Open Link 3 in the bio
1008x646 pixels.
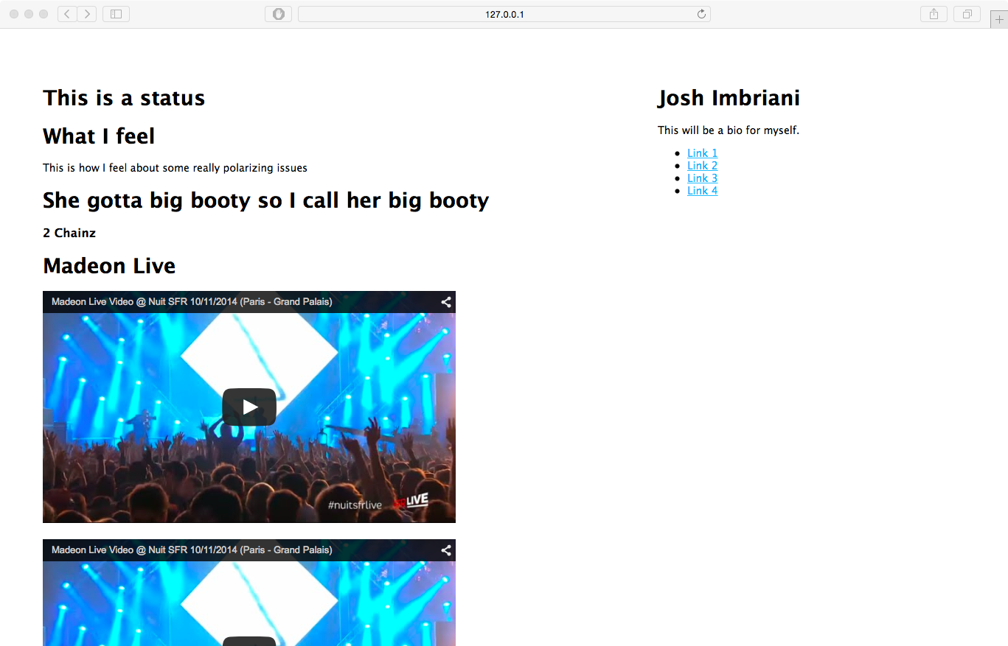[x=702, y=178]
